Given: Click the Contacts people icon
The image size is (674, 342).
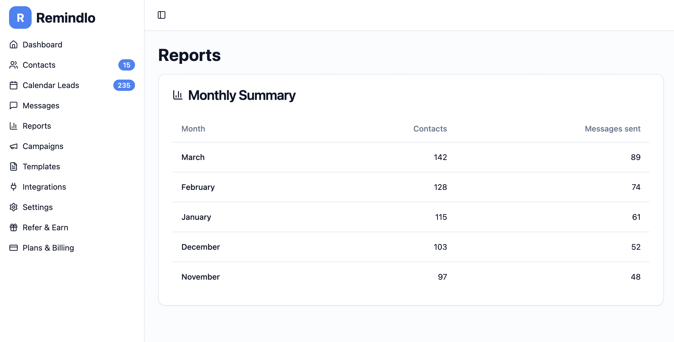Looking at the screenshot, I should [x=14, y=65].
